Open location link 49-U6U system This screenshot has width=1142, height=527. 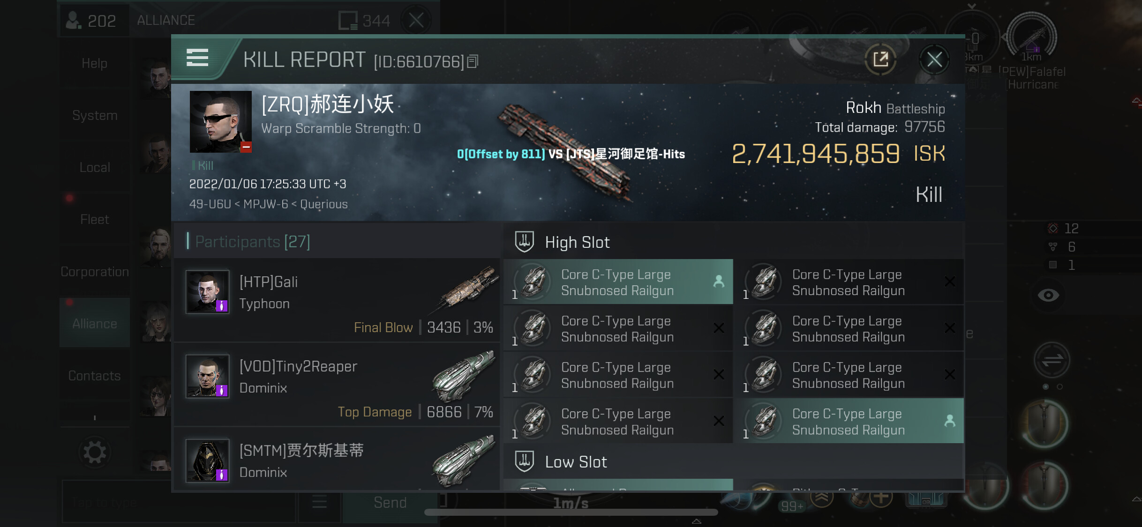(x=210, y=204)
